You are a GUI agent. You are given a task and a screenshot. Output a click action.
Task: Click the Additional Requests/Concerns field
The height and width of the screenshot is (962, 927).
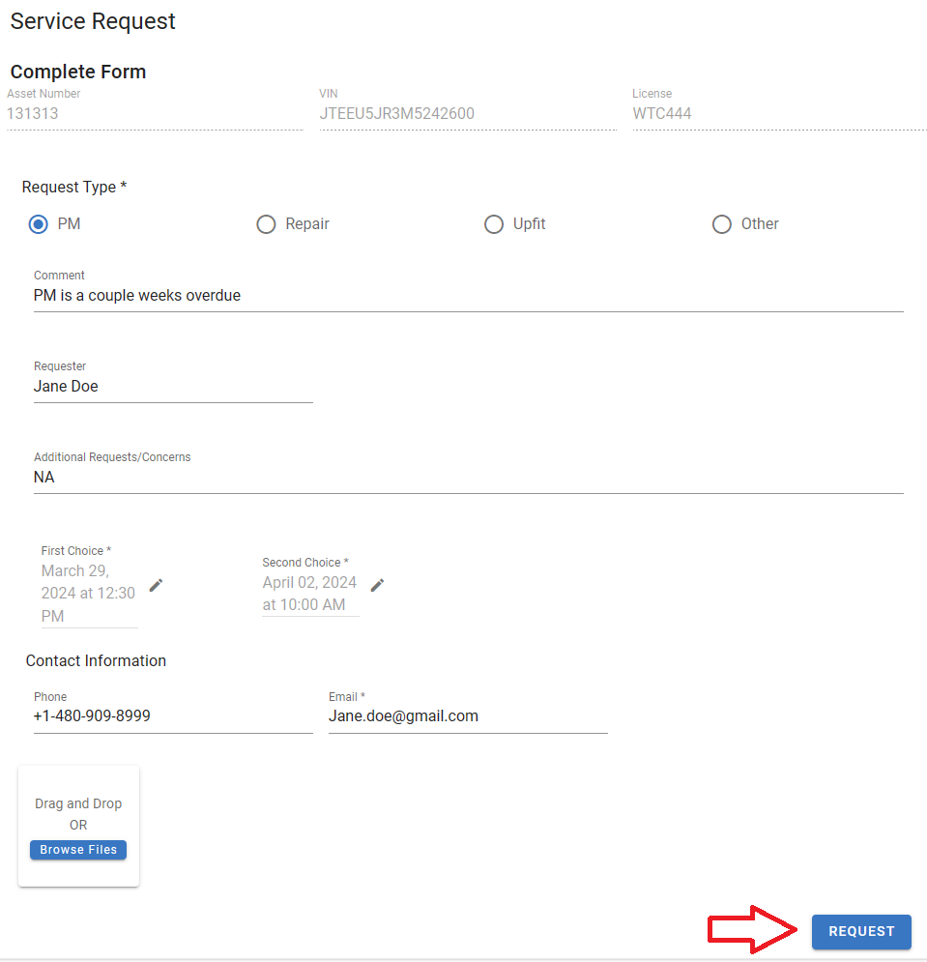(x=468, y=478)
